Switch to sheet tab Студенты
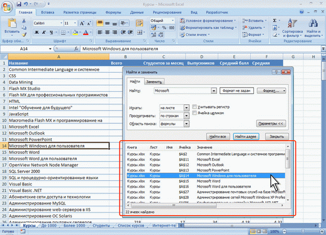 tap(101, 226)
